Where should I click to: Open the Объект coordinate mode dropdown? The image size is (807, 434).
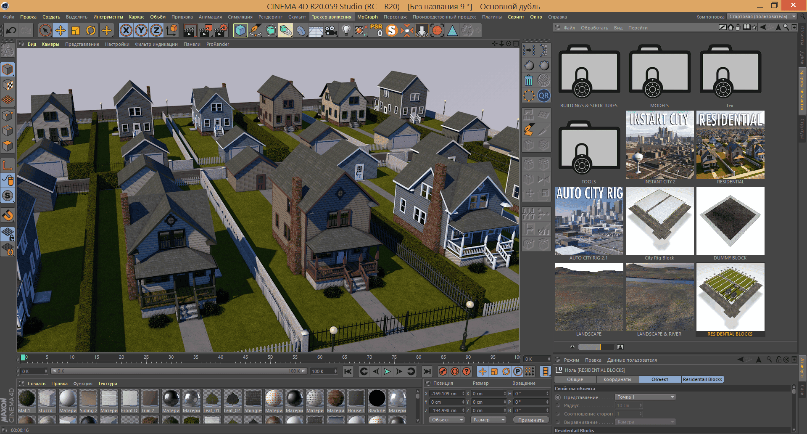(x=447, y=420)
